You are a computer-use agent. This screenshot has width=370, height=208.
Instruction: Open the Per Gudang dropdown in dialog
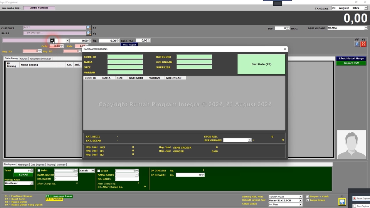point(249,140)
